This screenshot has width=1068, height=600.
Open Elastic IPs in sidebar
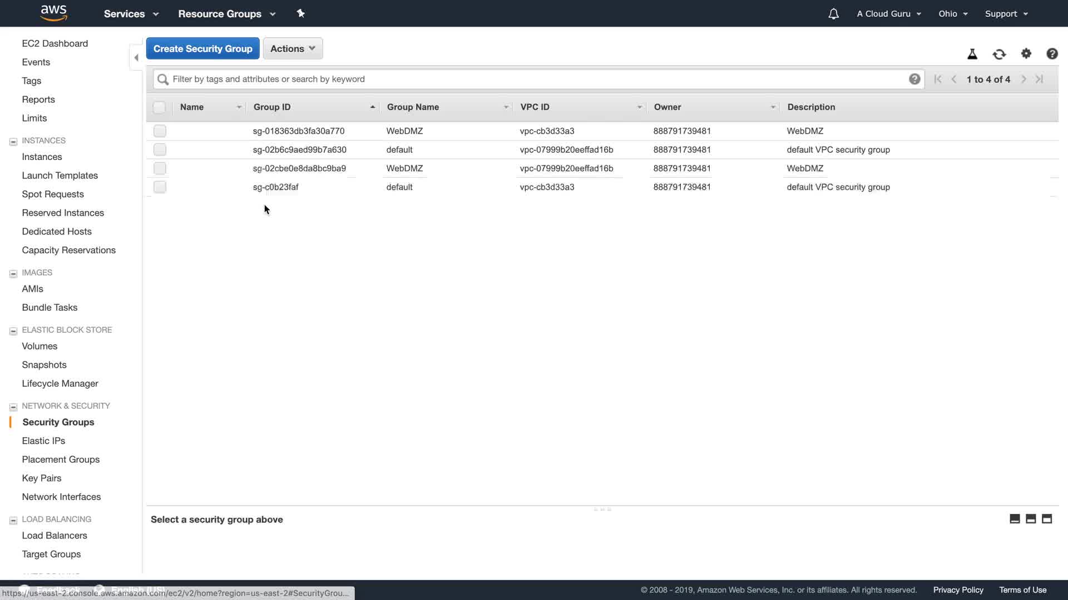click(43, 441)
